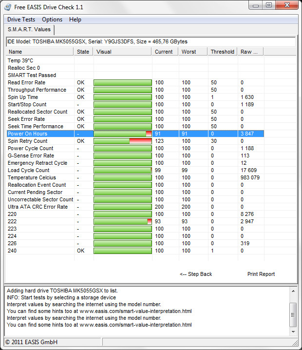The image size is (302, 350).
Task: Select the Load Cycle Count row
Action: pos(135,170)
